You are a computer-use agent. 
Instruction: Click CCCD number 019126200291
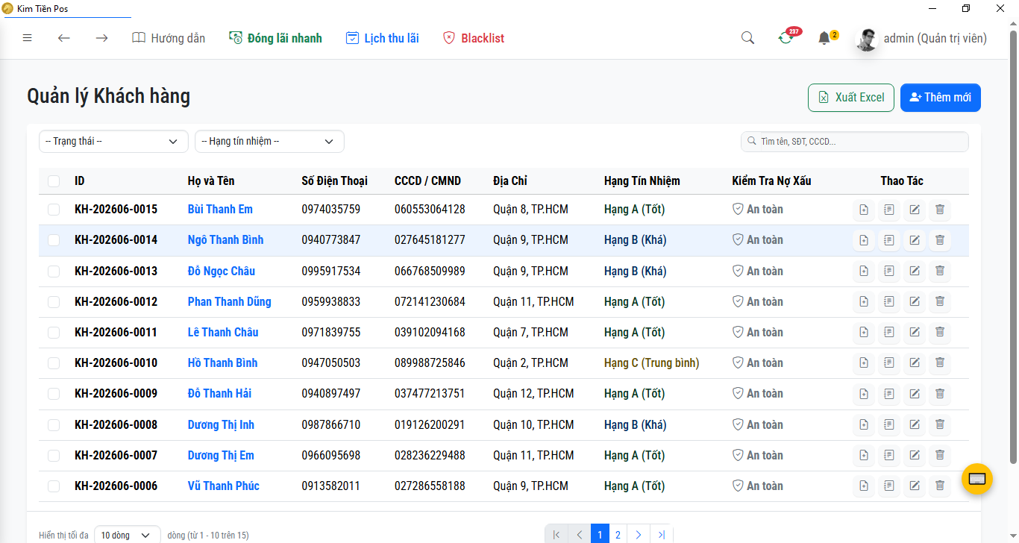[x=430, y=424]
